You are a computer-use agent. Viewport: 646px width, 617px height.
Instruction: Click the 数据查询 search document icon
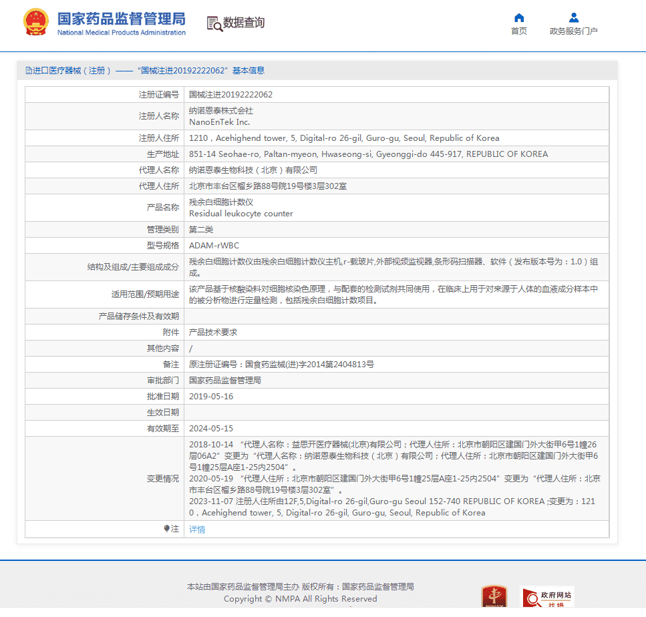click(x=214, y=24)
